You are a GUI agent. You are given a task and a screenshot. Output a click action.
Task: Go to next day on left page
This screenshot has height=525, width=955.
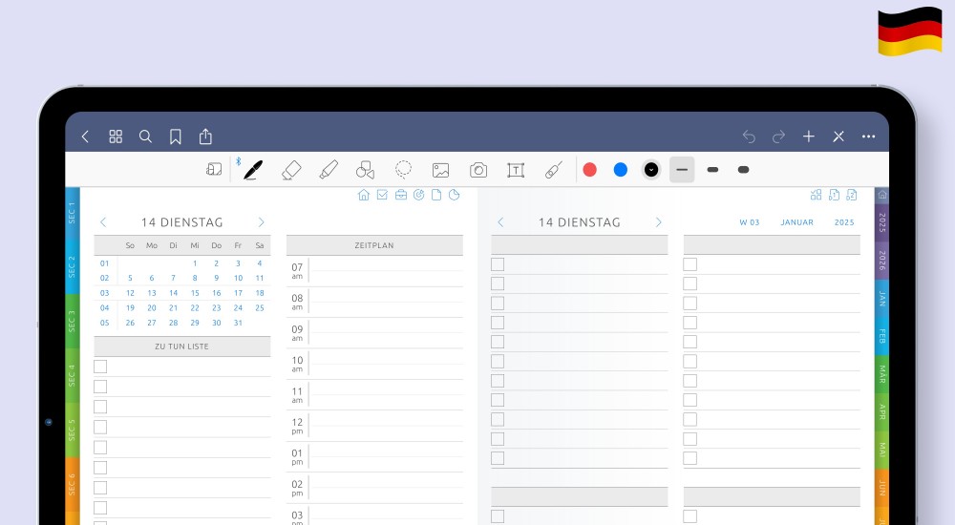tap(261, 222)
